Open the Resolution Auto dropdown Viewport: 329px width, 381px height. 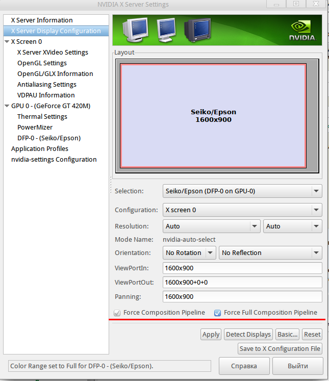pos(211,226)
